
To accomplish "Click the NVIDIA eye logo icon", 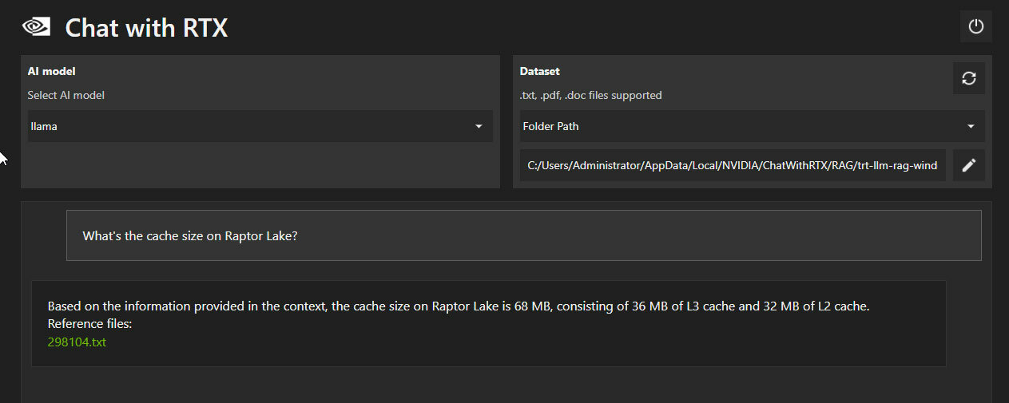I will 37,27.
